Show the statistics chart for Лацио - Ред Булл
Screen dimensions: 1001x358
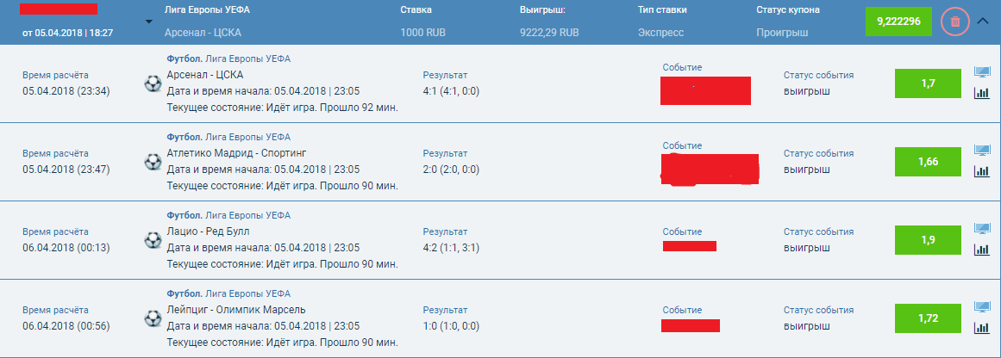tap(981, 249)
